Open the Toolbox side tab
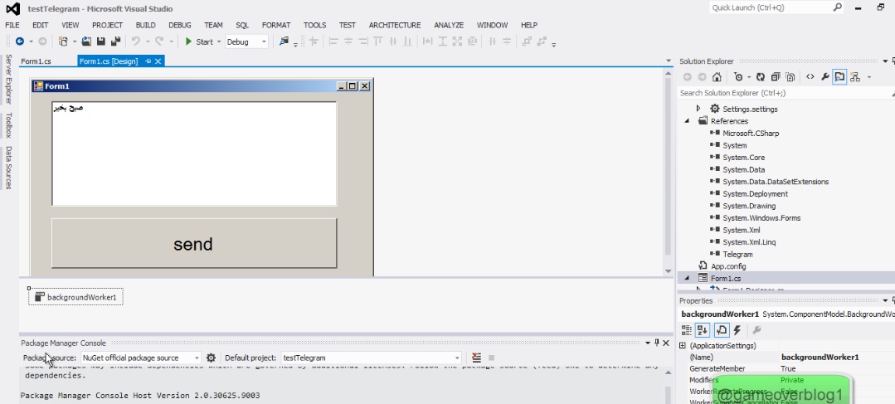Image resolution: width=895 pixels, height=404 pixels. [x=8, y=125]
